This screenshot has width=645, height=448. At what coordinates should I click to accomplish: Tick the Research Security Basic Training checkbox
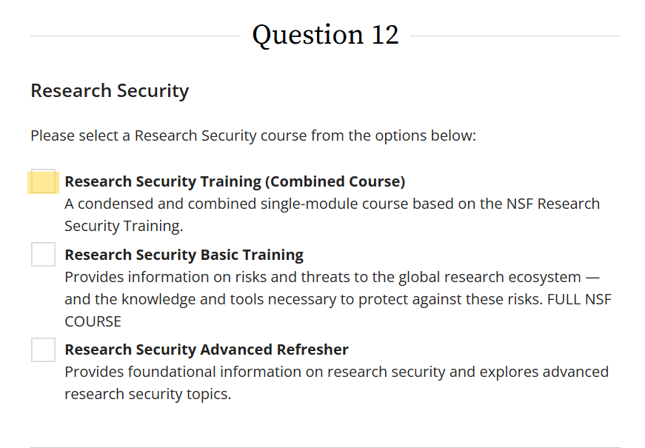[x=43, y=255]
